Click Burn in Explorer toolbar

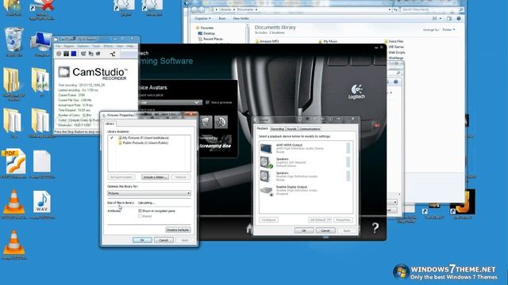click(222, 19)
